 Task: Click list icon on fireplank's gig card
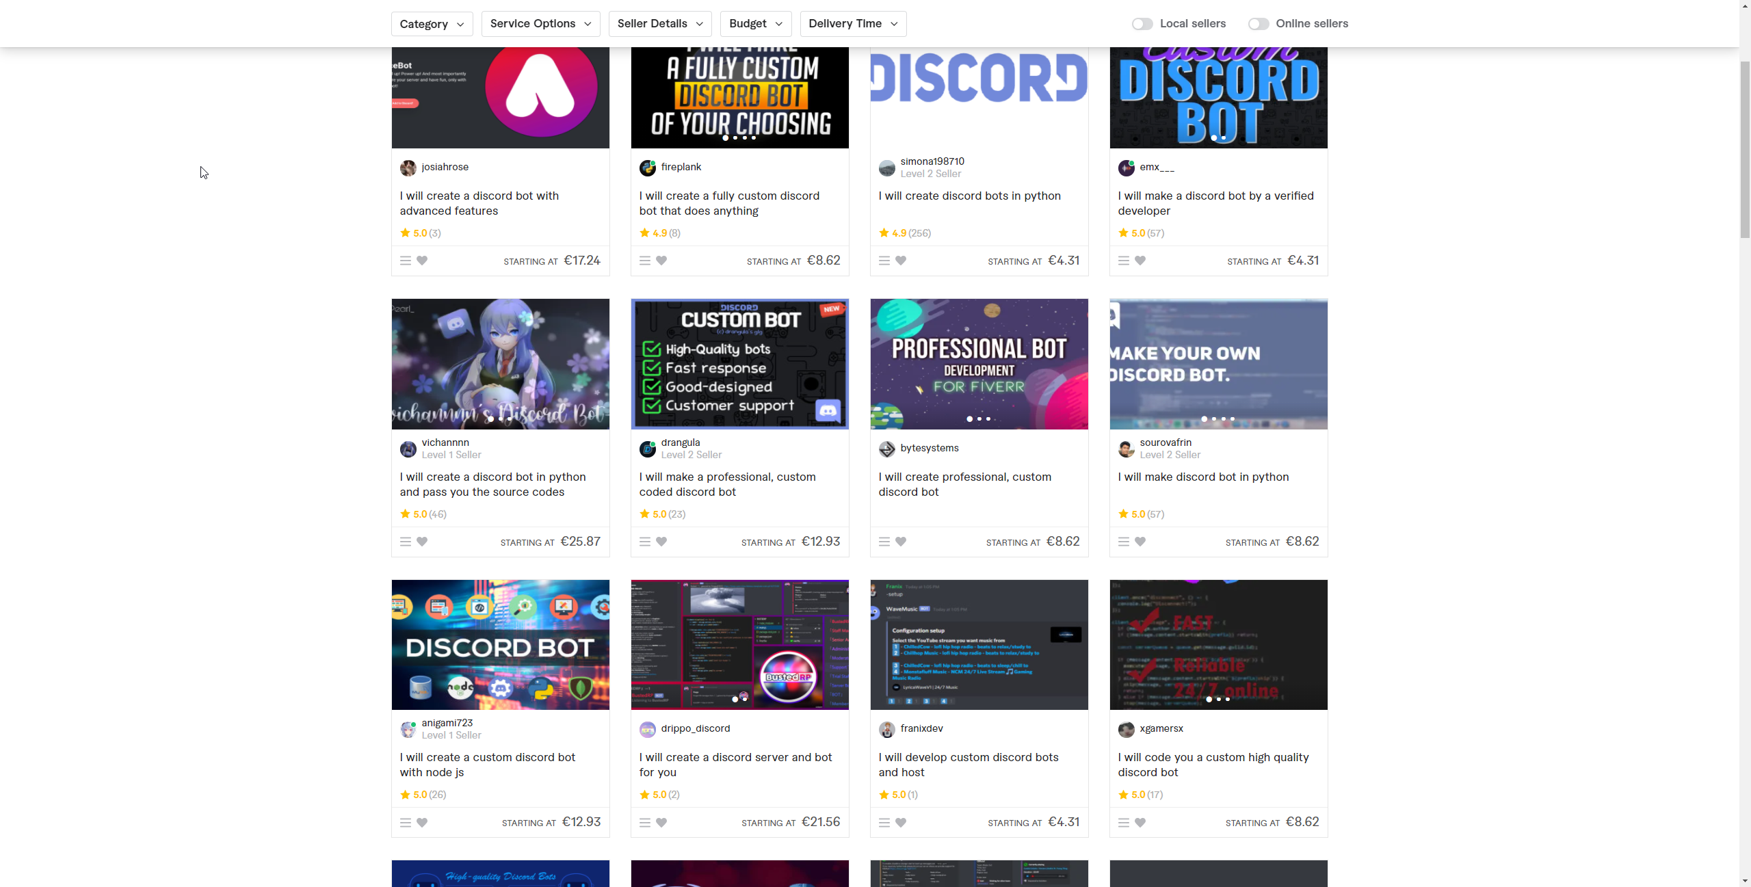coord(644,261)
